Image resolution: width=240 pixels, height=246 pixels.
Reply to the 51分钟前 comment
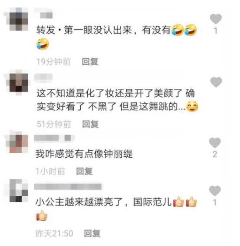click(91, 124)
